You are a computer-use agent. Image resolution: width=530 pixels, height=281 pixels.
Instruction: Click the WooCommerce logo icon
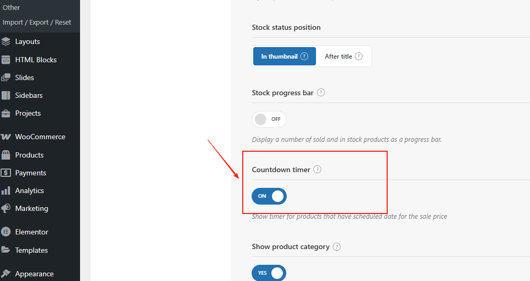click(6, 137)
